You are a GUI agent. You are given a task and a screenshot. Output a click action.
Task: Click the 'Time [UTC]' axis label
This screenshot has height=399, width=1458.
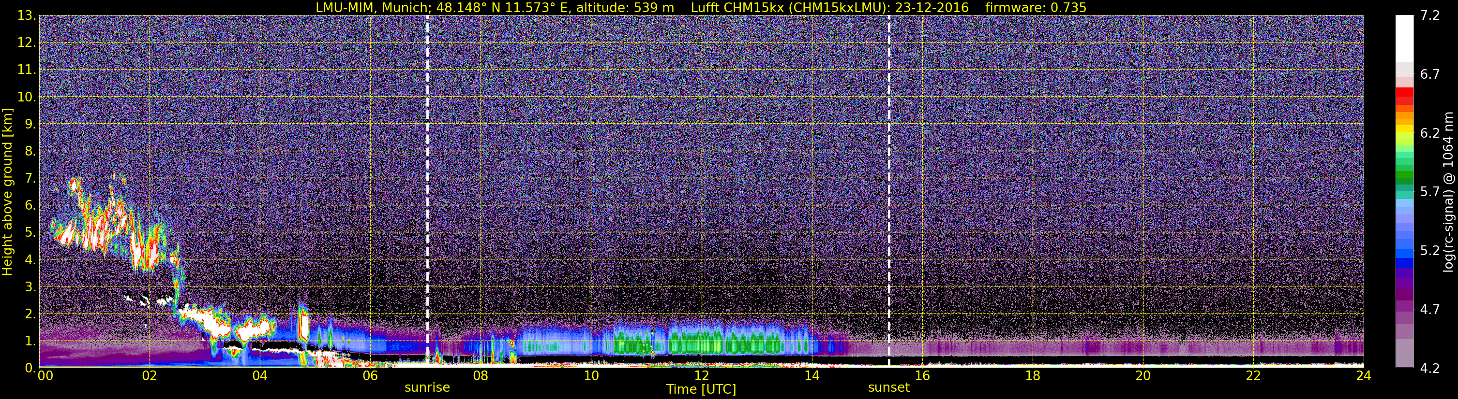pos(701,389)
